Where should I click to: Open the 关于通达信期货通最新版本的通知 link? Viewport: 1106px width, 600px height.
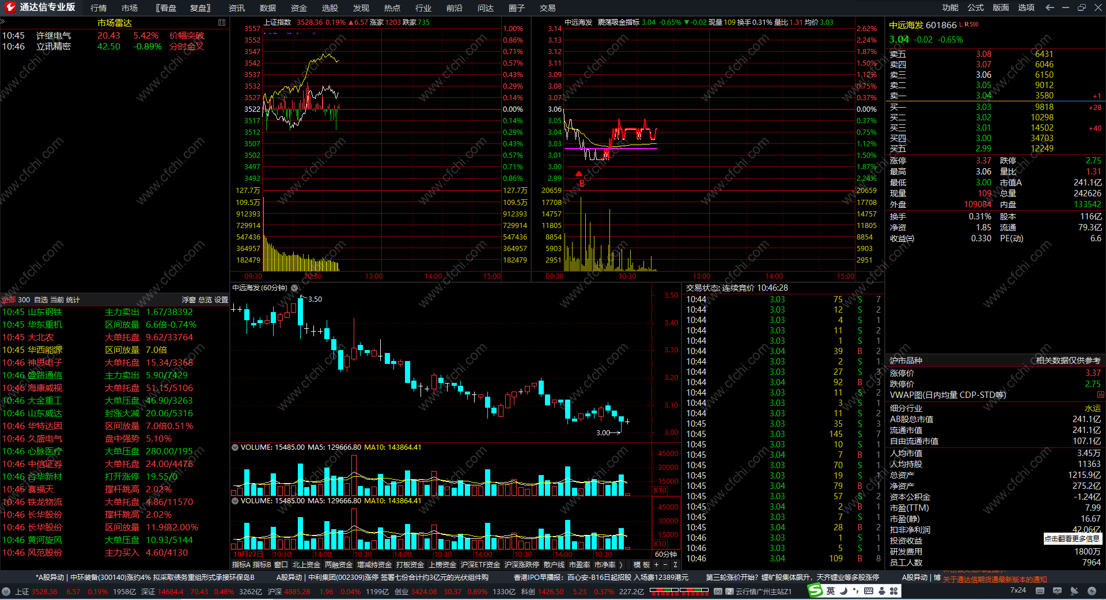tap(994, 580)
